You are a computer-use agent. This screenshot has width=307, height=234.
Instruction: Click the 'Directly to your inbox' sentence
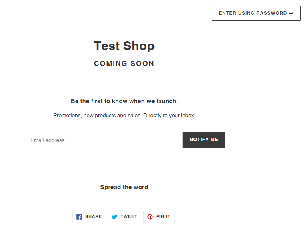pyautogui.click(x=169, y=116)
